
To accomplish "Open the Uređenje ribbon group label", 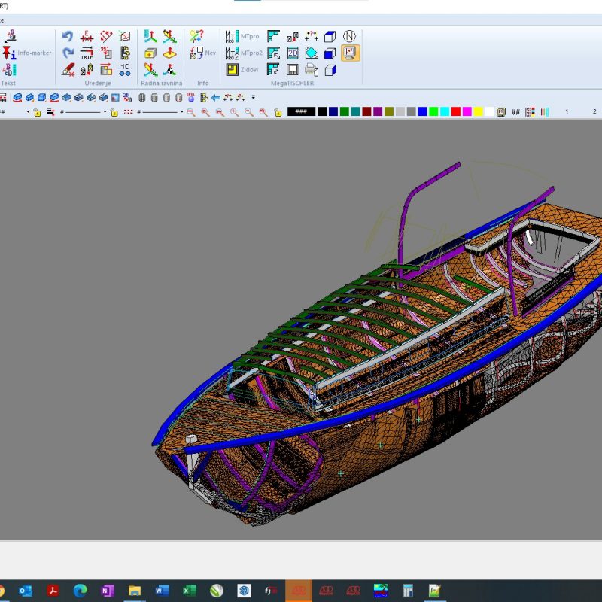I will click(x=98, y=83).
